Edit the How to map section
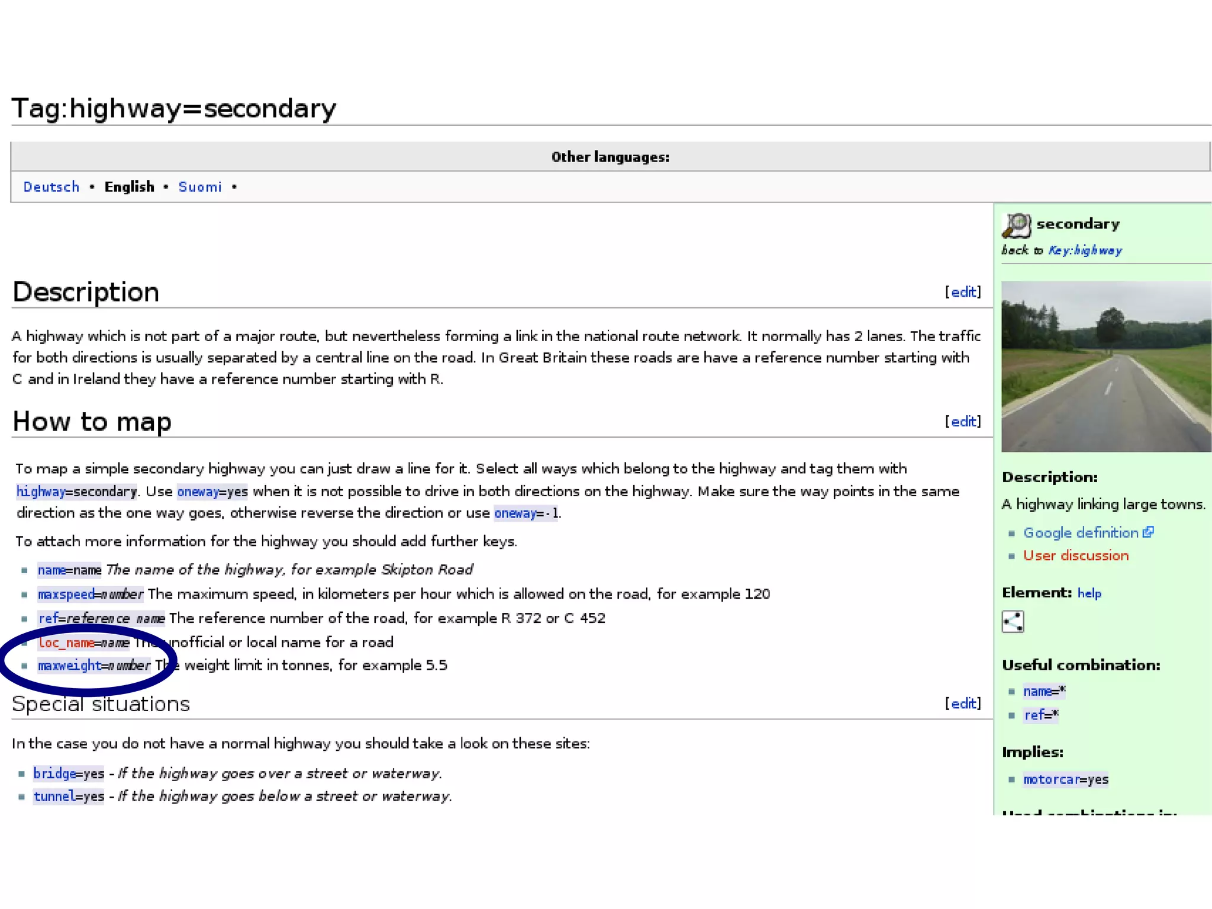Viewport: 1212px width, 909px height. (963, 422)
